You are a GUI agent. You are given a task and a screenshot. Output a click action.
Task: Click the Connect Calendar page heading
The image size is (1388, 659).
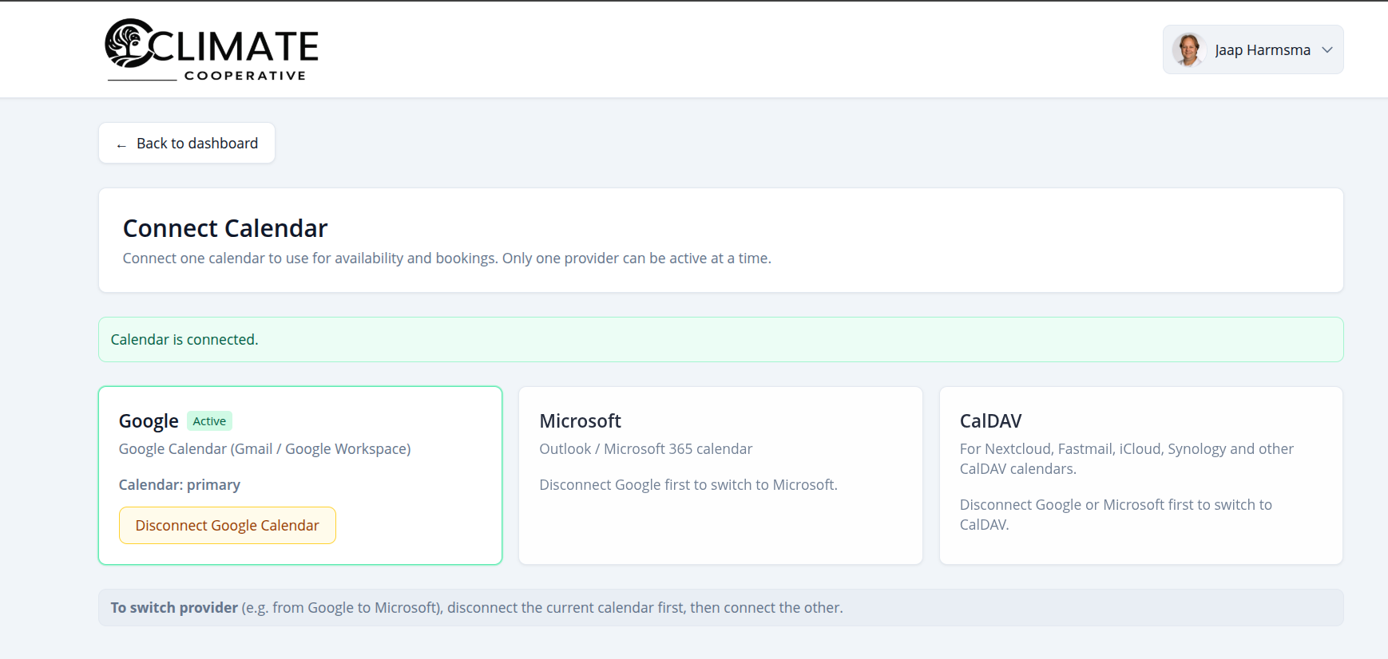(225, 229)
